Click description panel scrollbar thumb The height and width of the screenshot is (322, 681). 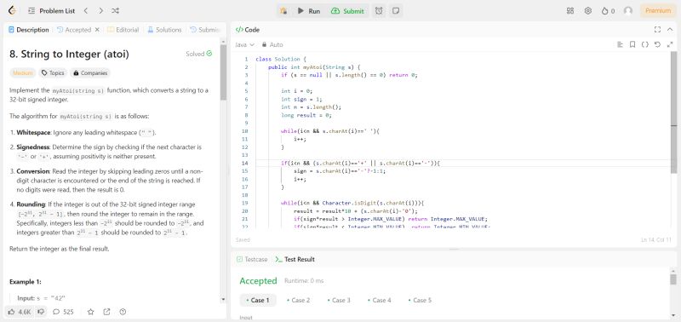tap(223, 72)
